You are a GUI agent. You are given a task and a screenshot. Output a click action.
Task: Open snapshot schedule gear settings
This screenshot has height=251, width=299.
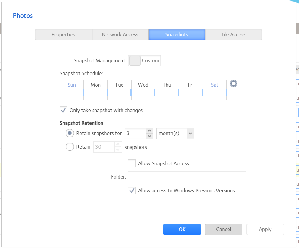(233, 84)
